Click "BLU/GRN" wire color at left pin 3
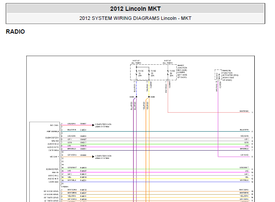Screen dimensions: 275x202 (72, 130)
